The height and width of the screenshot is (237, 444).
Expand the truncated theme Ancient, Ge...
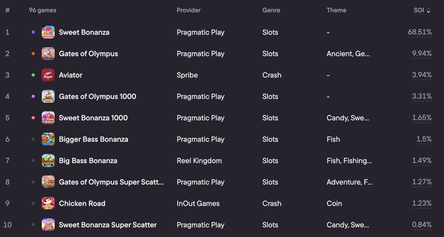pos(348,54)
